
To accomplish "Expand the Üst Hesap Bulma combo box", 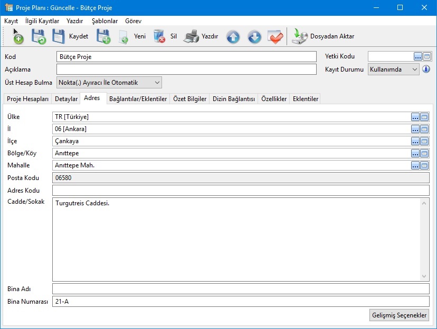I will (156, 83).
